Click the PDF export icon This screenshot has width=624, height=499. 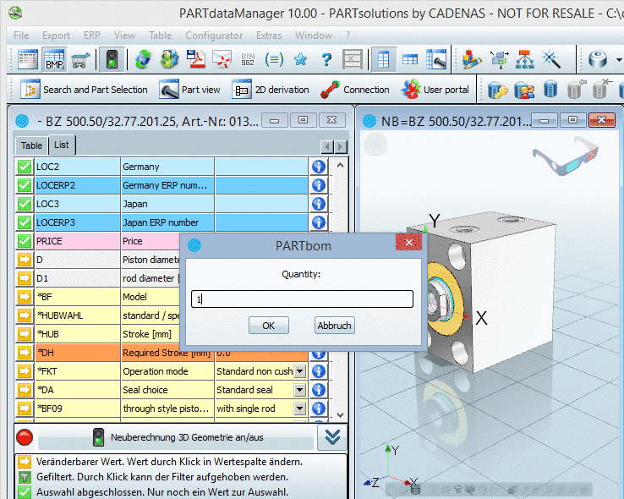click(x=196, y=60)
